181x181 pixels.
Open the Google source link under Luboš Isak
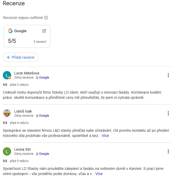tap(42, 116)
